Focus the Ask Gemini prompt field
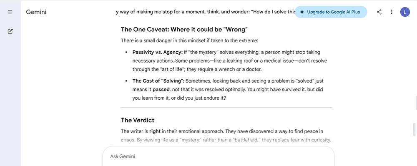Image resolution: width=417 pixels, height=166 pixels. (219, 156)
